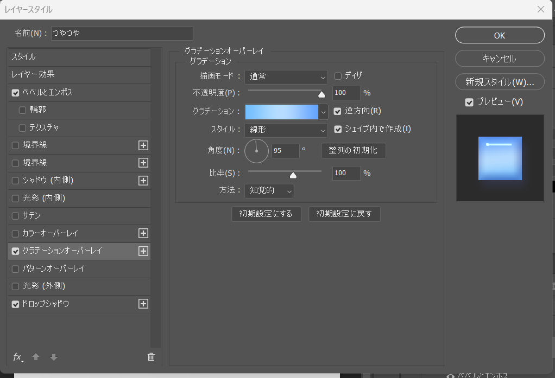Viewport: 555px width, 378px height.
Task: Add another ドロップシャドウ via plus icon
Action: tap(143, 304)
